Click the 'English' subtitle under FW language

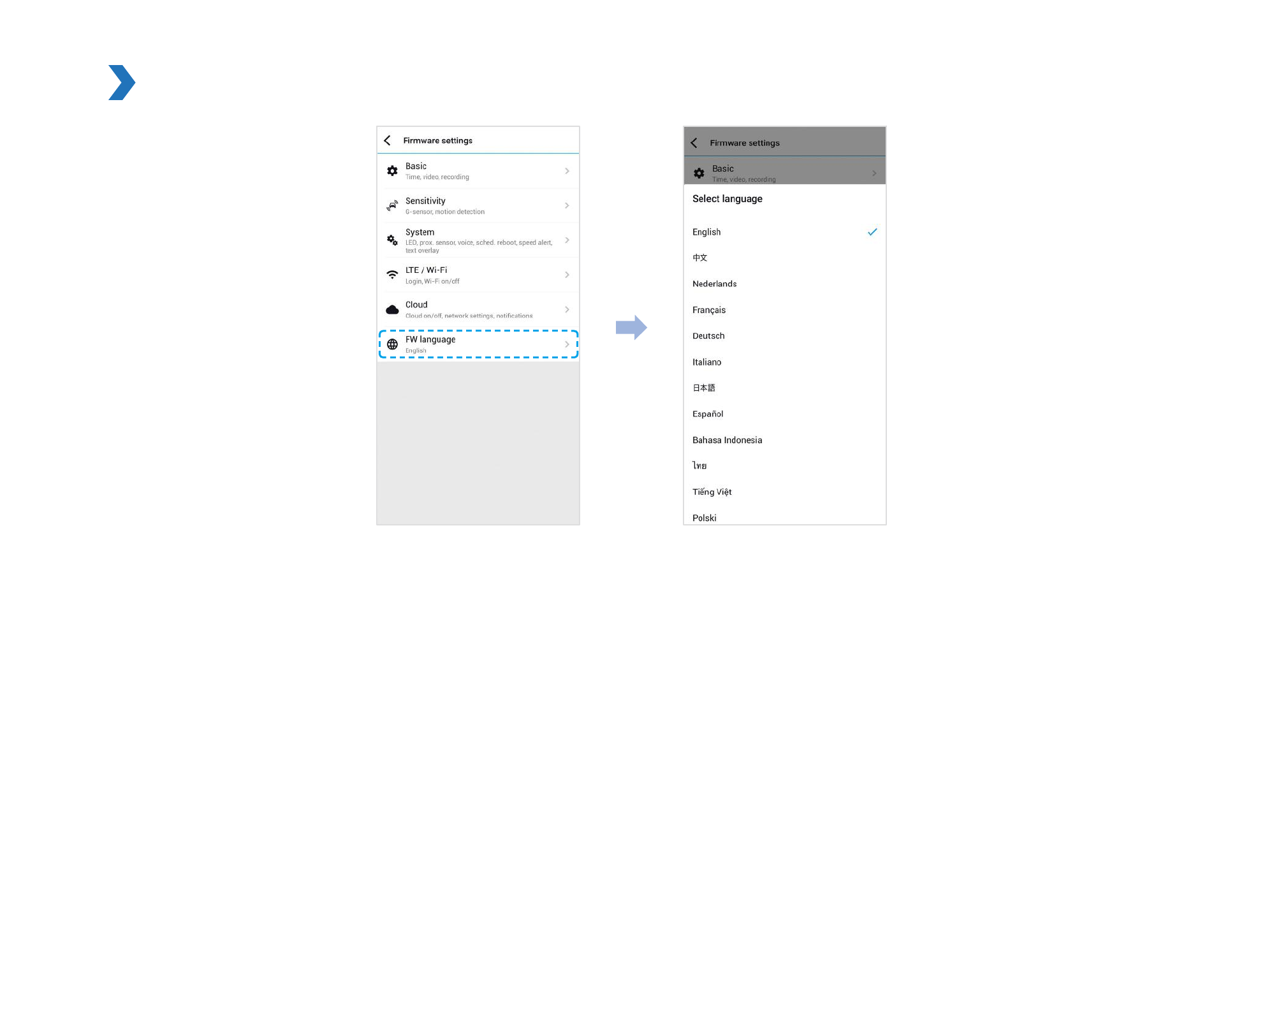416,351
